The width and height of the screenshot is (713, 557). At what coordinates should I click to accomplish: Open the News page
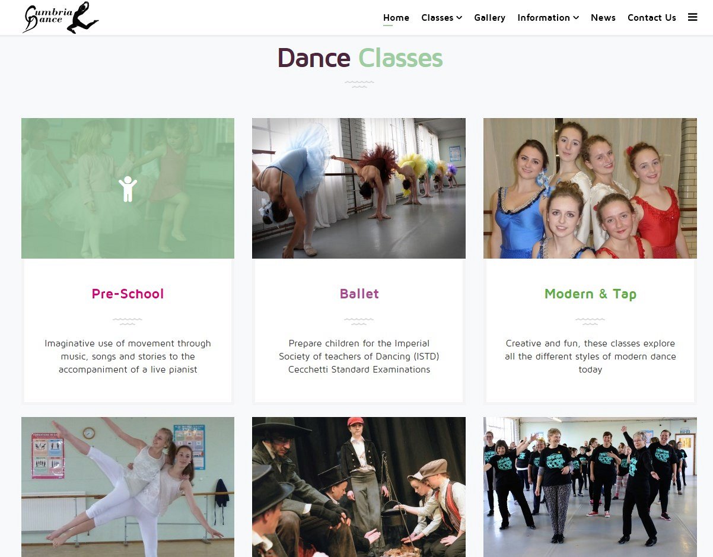tap(603, 18)
